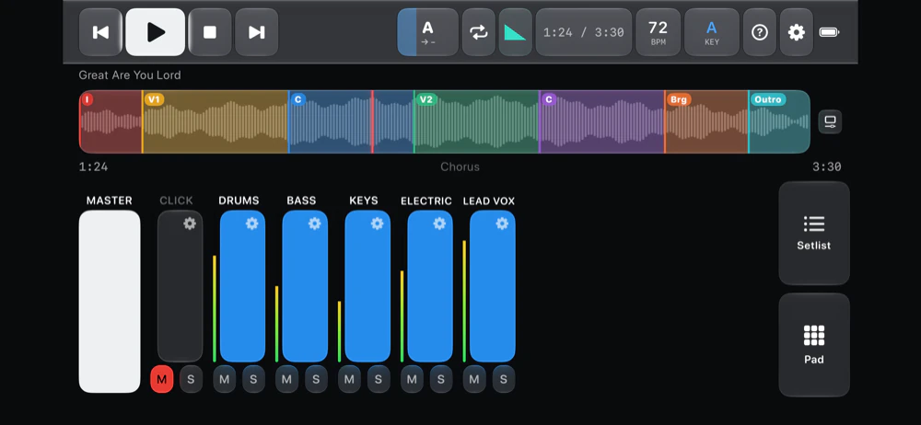Stop playback with the square button
921x425 pixels.
pyautogui.click(x=210, y=32)
